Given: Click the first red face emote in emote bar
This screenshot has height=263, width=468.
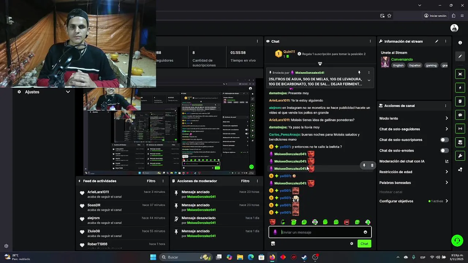Looking at the screenshot, I should [x=272, y=222].
